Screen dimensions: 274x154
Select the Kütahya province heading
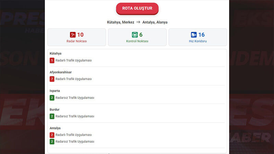(55, 53)
